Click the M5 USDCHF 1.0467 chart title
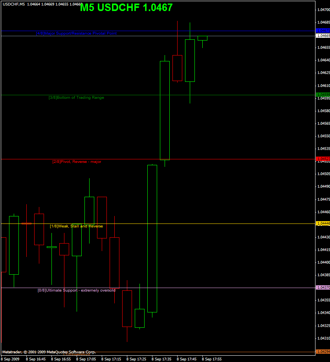Screen dimensions: 330x362 pyautogui.click(x=126, y=7)
